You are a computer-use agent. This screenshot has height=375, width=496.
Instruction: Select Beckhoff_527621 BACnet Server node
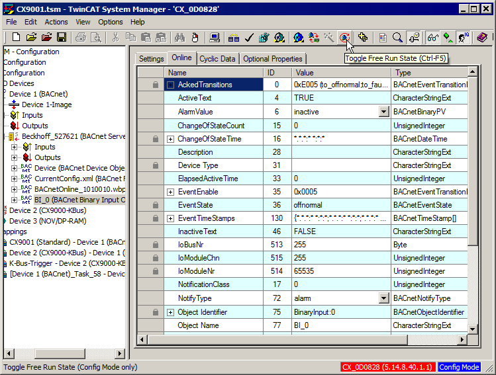[74, 136]
